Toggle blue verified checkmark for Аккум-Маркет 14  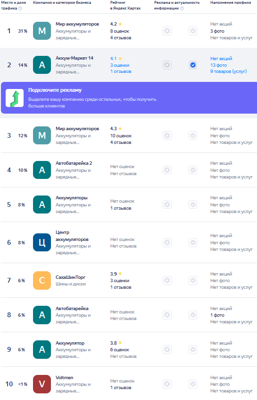[193, 65]
